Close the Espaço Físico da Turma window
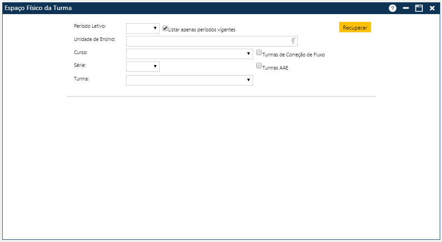Image resolution: width=442 pixels, height=242 pixels. 432,8
